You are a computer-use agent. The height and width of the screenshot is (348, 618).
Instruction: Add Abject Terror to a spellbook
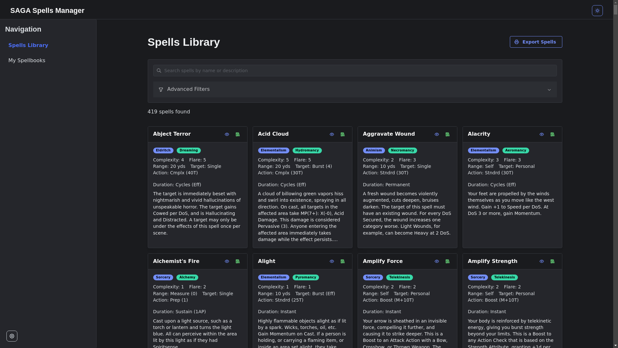[x=238, y=134]
